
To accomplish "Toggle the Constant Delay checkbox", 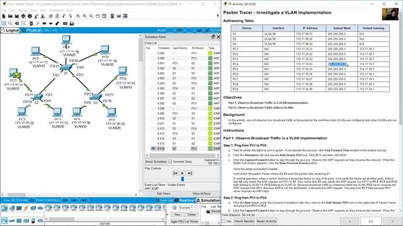I will pos(170,162).
